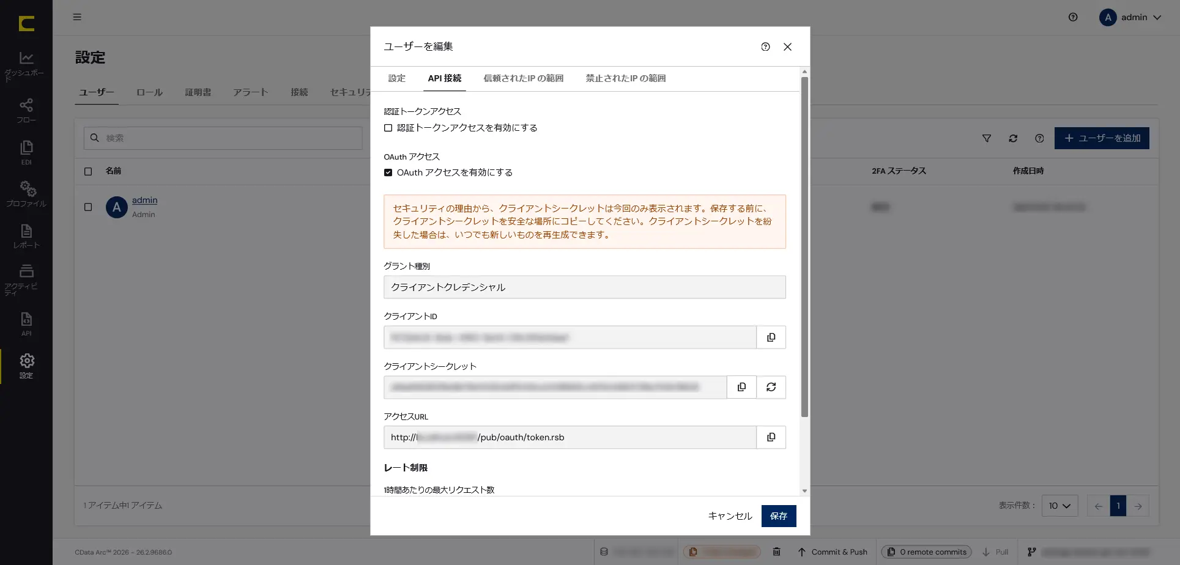Toggle the hamburger menu icon
Image resolution: width=1180 pixels, height=565 pixels.
point(77,17)
